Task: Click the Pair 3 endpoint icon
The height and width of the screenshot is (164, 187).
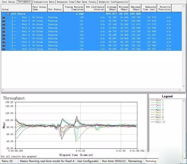Action: pyautogui.click(x=4, y=24)
